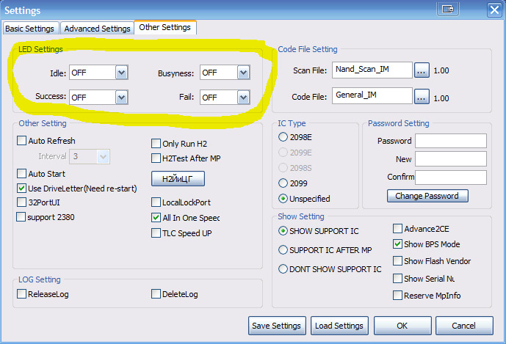The height and width of the screenshot is (344, 506).
Task: Click the Load Settings button
Action: coord(339,326)
